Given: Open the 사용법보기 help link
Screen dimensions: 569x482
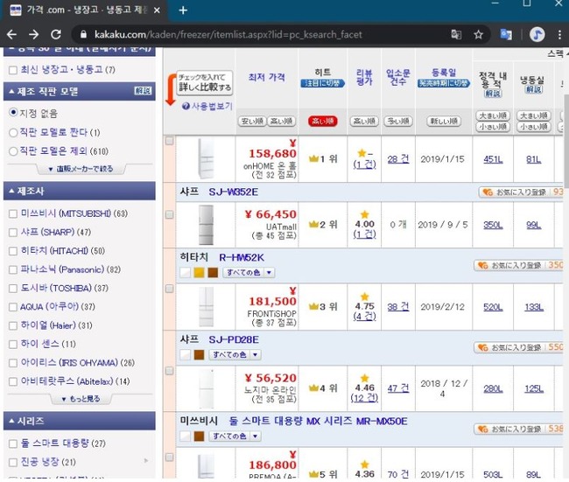Looking at the screenshot, I should (207, 106).
